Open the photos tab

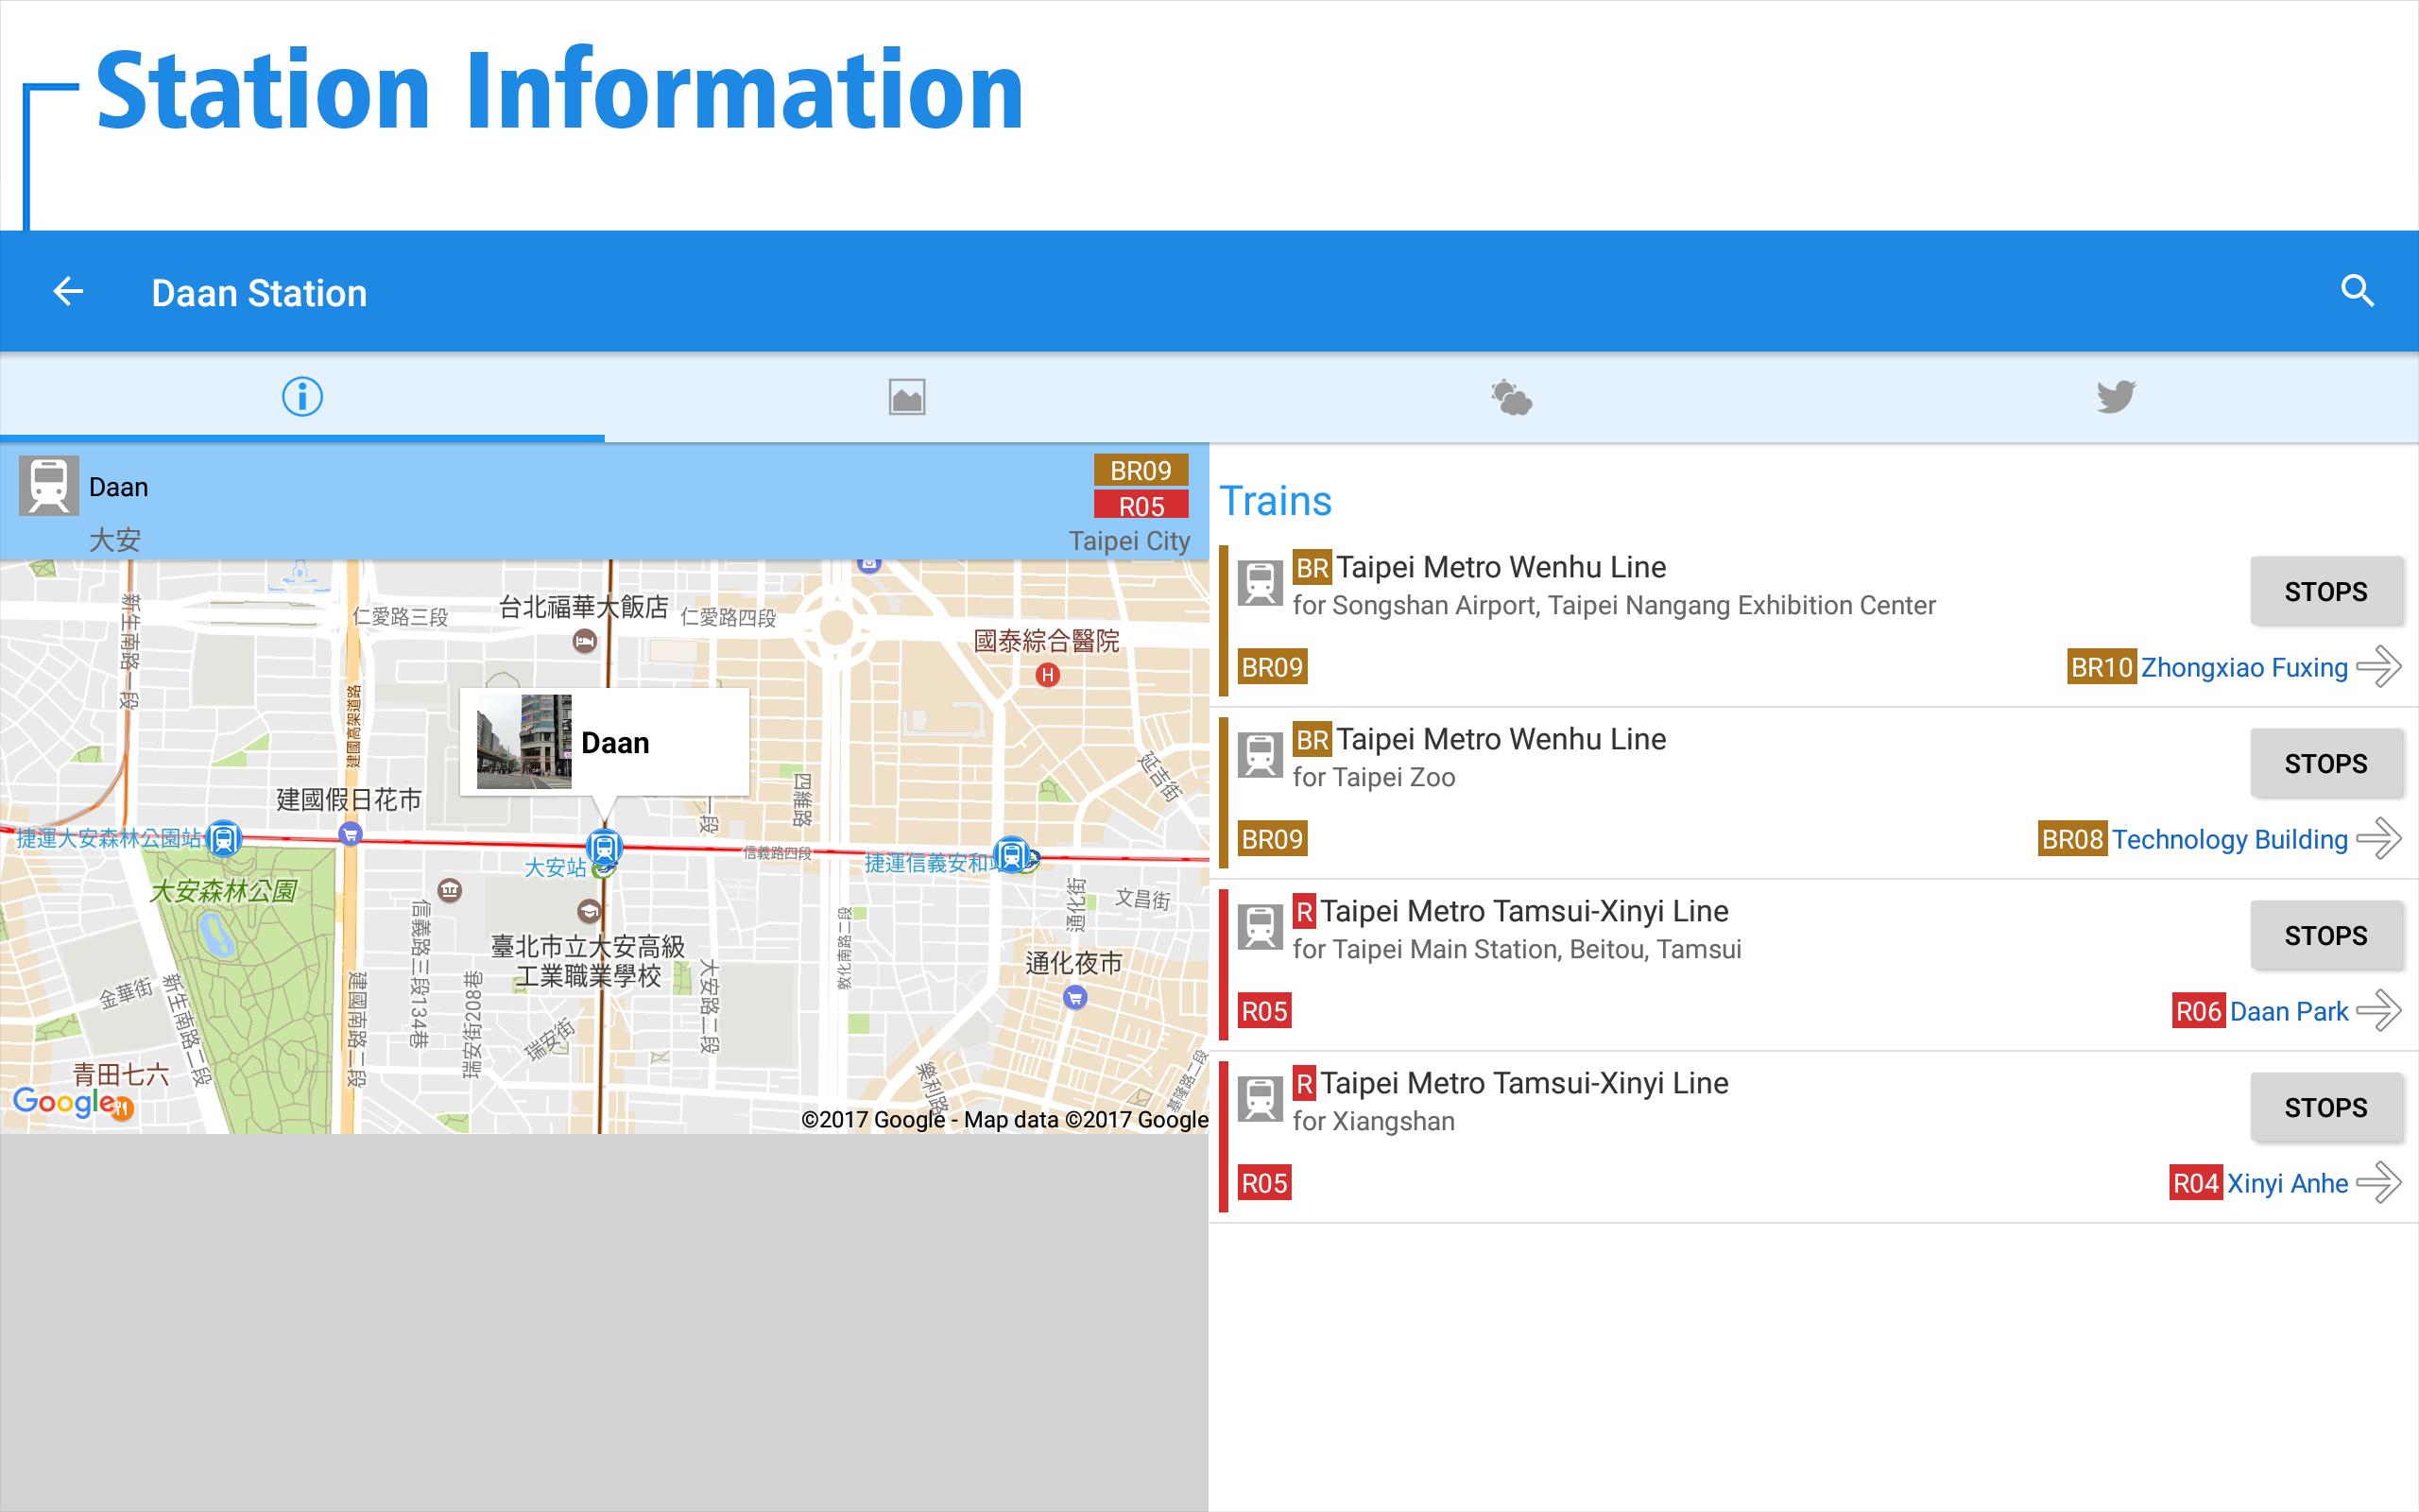click(906, 397)
